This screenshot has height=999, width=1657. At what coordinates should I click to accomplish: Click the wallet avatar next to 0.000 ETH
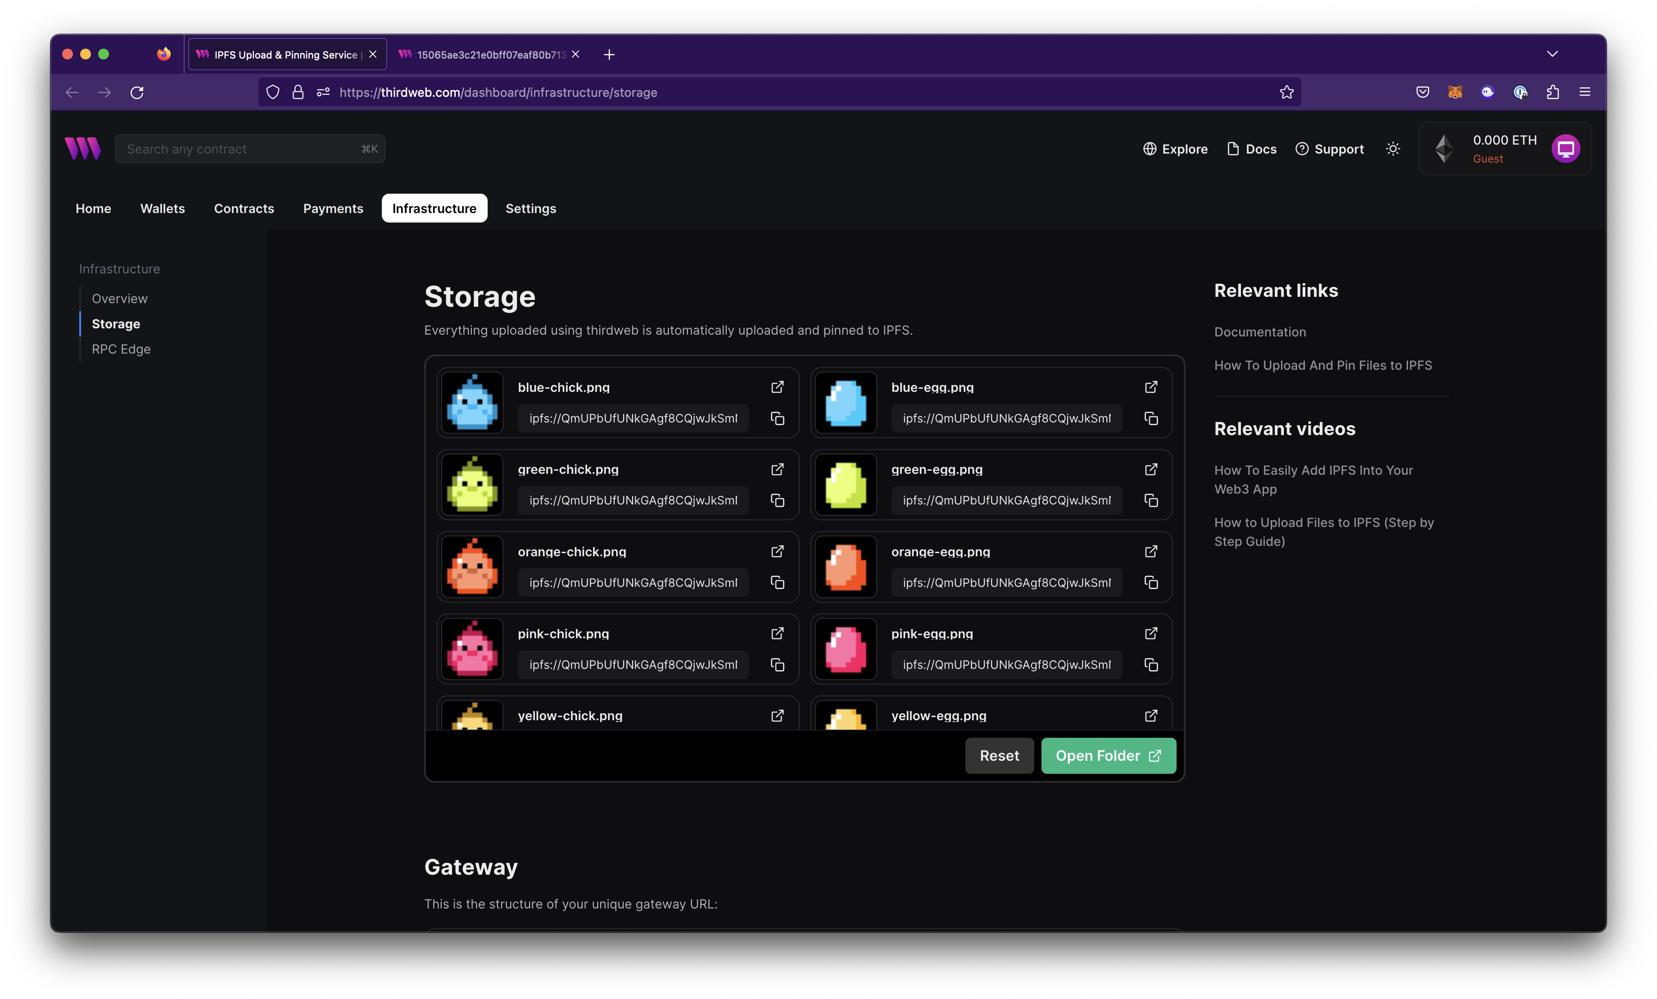coord(1566,149)
